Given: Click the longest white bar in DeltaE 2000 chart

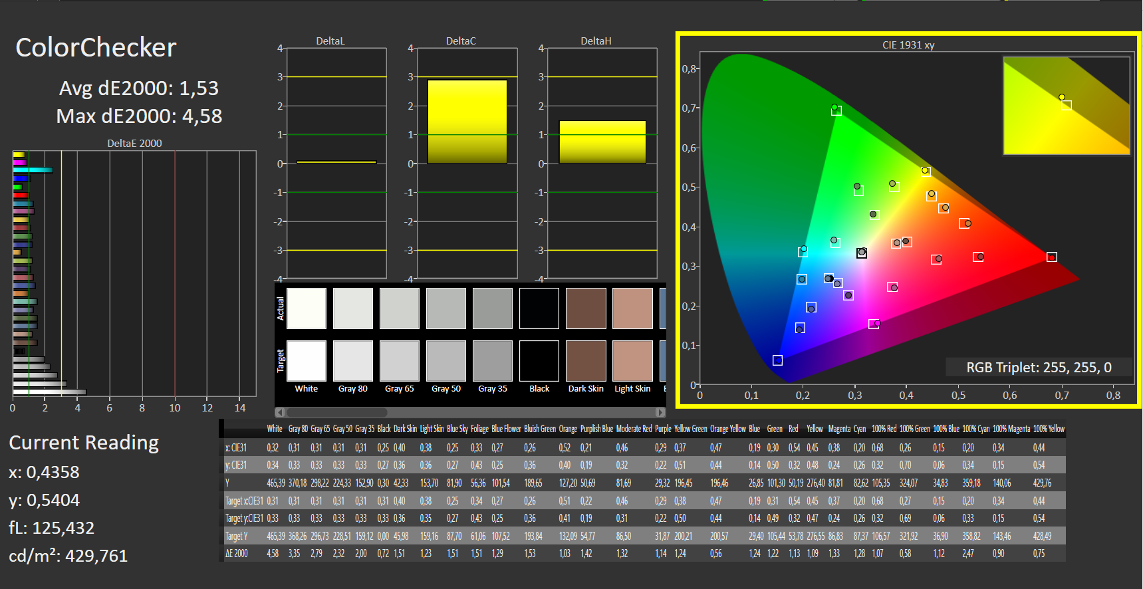Looking at the screenshot, I should click(50, 392).
